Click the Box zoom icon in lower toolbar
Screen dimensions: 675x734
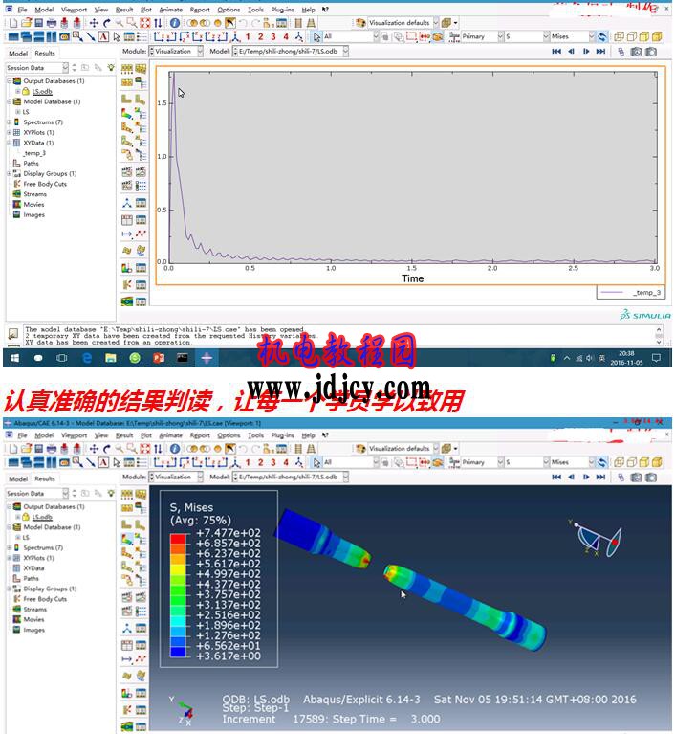[132, 449]
